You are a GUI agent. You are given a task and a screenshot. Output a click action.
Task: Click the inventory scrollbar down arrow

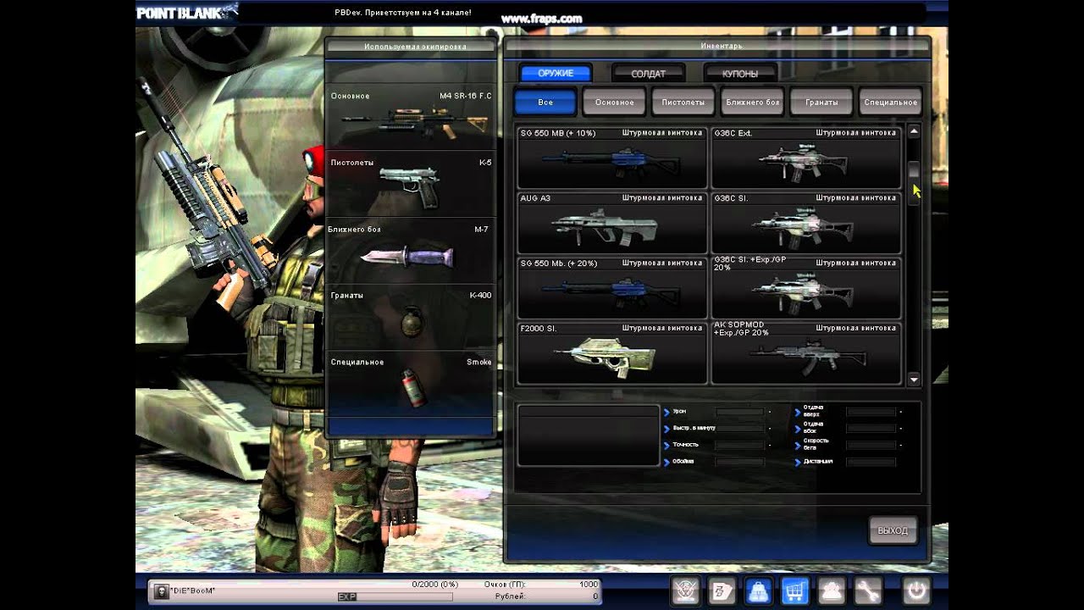[914, 380]
